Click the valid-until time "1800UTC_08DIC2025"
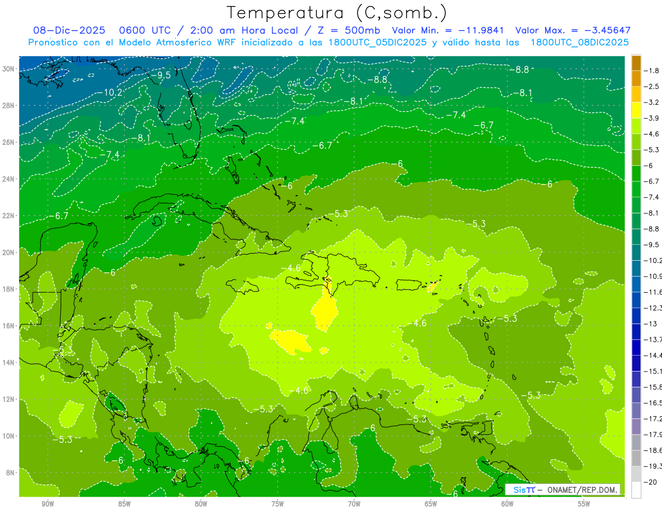Screen dimensions: 662x511 (x=579, y=42)
